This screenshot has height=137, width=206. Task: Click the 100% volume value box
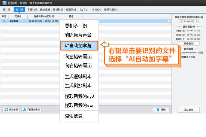pos(200,53)
